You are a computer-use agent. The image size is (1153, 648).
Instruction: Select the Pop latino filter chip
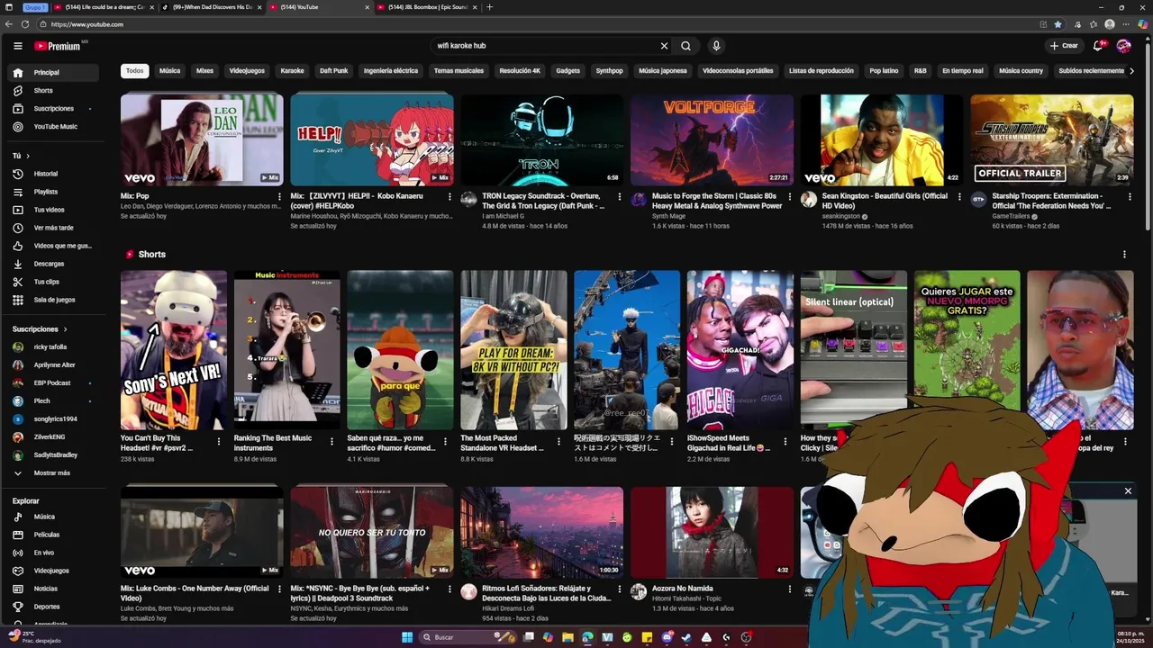pyautogui.click(x=884, y=70)
